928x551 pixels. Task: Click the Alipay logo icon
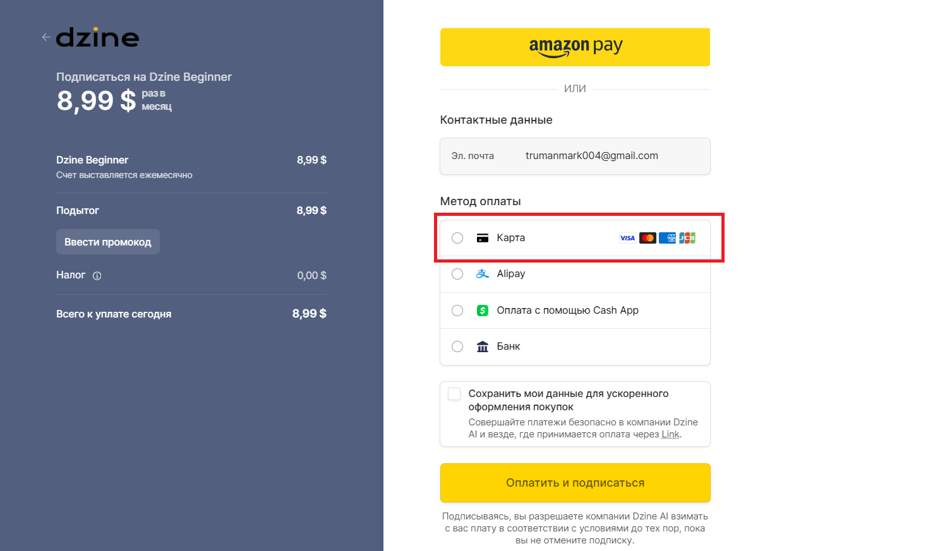(483, 274)
